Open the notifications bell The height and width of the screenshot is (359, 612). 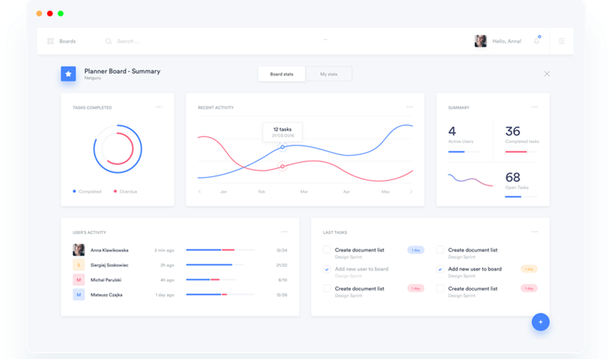pyautogui.click(x=537, y=40)
